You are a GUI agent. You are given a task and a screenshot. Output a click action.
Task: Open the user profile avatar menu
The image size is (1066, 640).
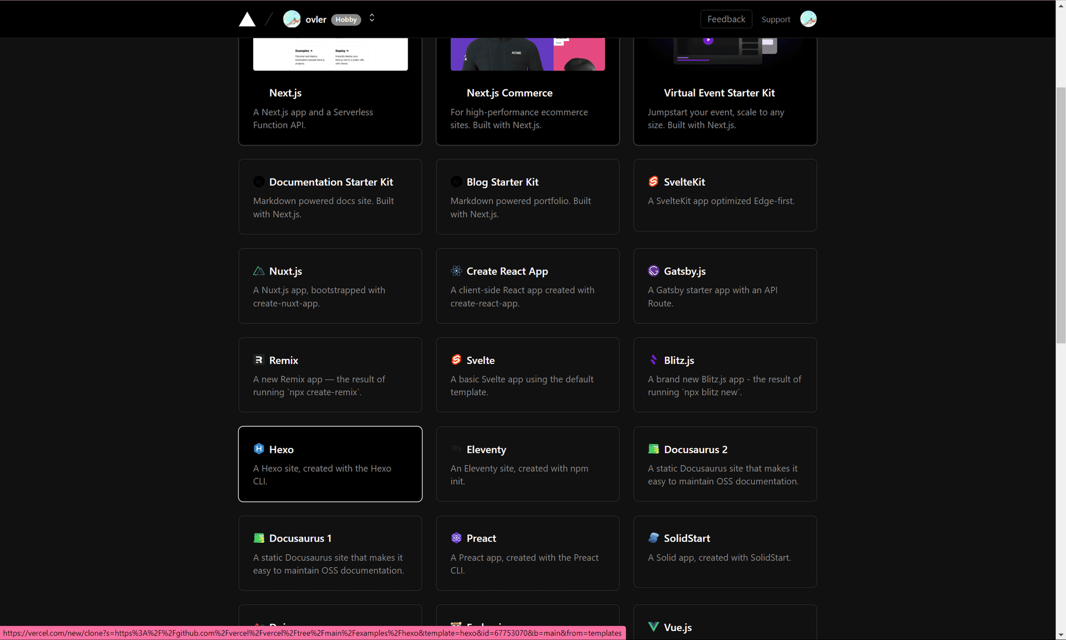pos(808,19)
